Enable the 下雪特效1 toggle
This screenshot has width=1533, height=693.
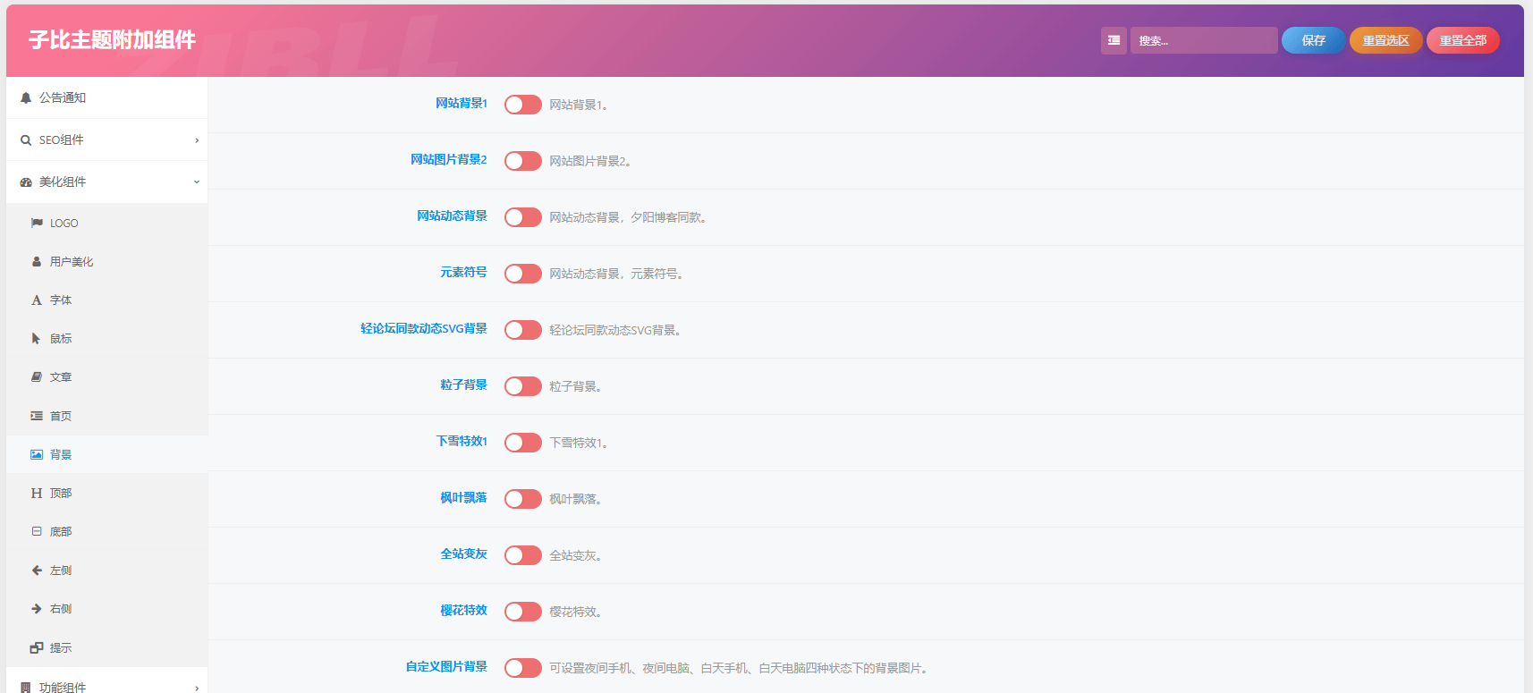(x=523, y=443)
